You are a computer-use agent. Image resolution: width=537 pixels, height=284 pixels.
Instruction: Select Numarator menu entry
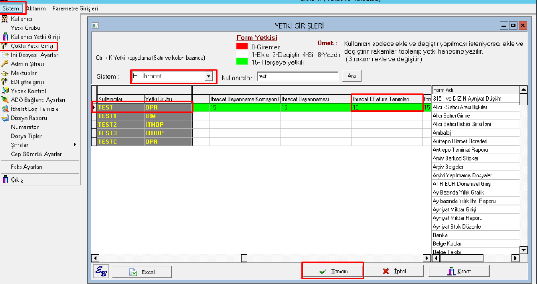point(25,127)
